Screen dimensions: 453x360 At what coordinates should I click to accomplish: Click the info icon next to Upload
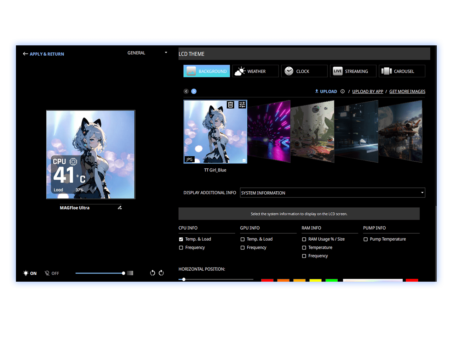(x=343, y=91)
